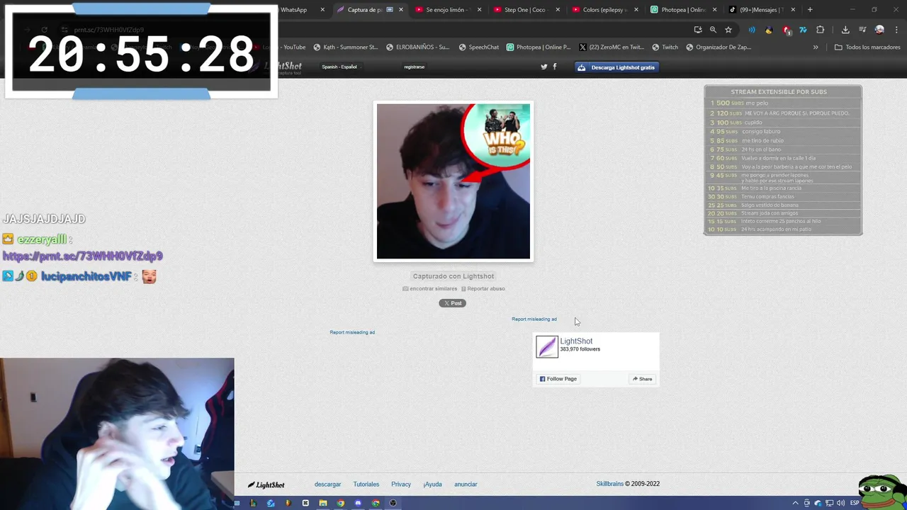Open the prnt.sc link in chat overlay
Image resolution: width=907 pixels, height=510 pixels.
tap(83, 256)
